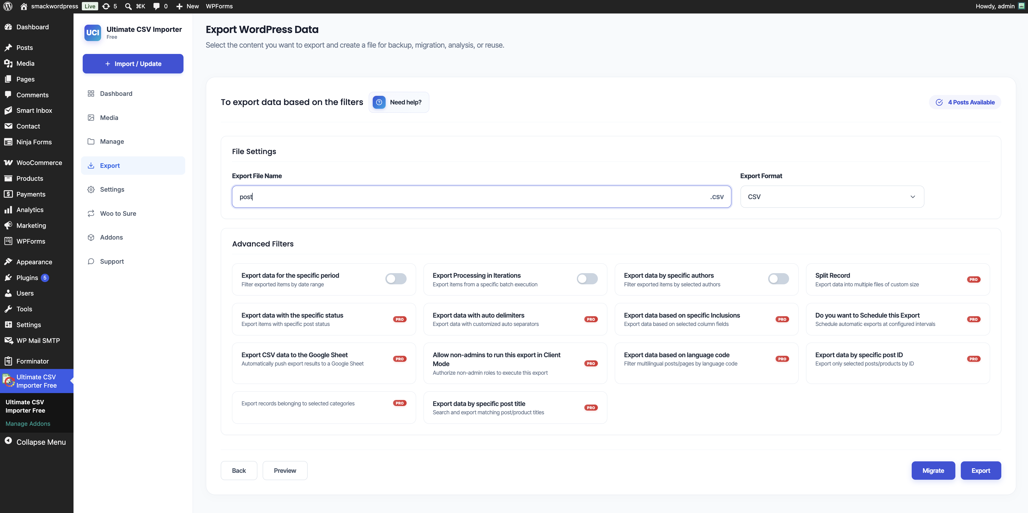Screen dimensions: 1028x513
Task: Open Ninja Forms in WP sidebar
Action: (37, 142)
